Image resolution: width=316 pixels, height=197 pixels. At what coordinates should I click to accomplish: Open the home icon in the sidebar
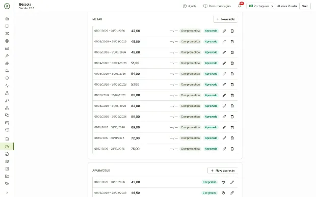click(x=7, y=18)
